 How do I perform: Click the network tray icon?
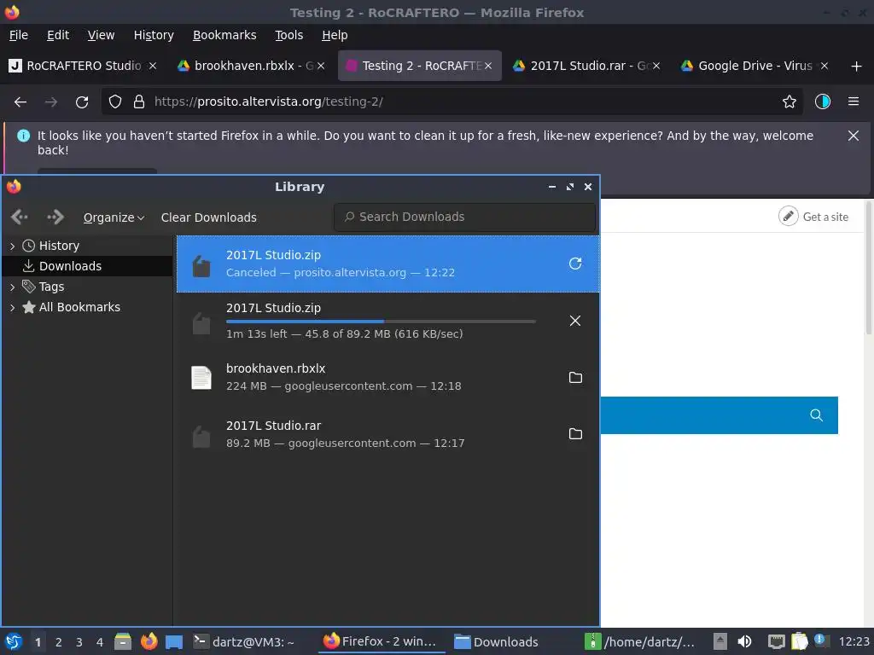(776, 641)
